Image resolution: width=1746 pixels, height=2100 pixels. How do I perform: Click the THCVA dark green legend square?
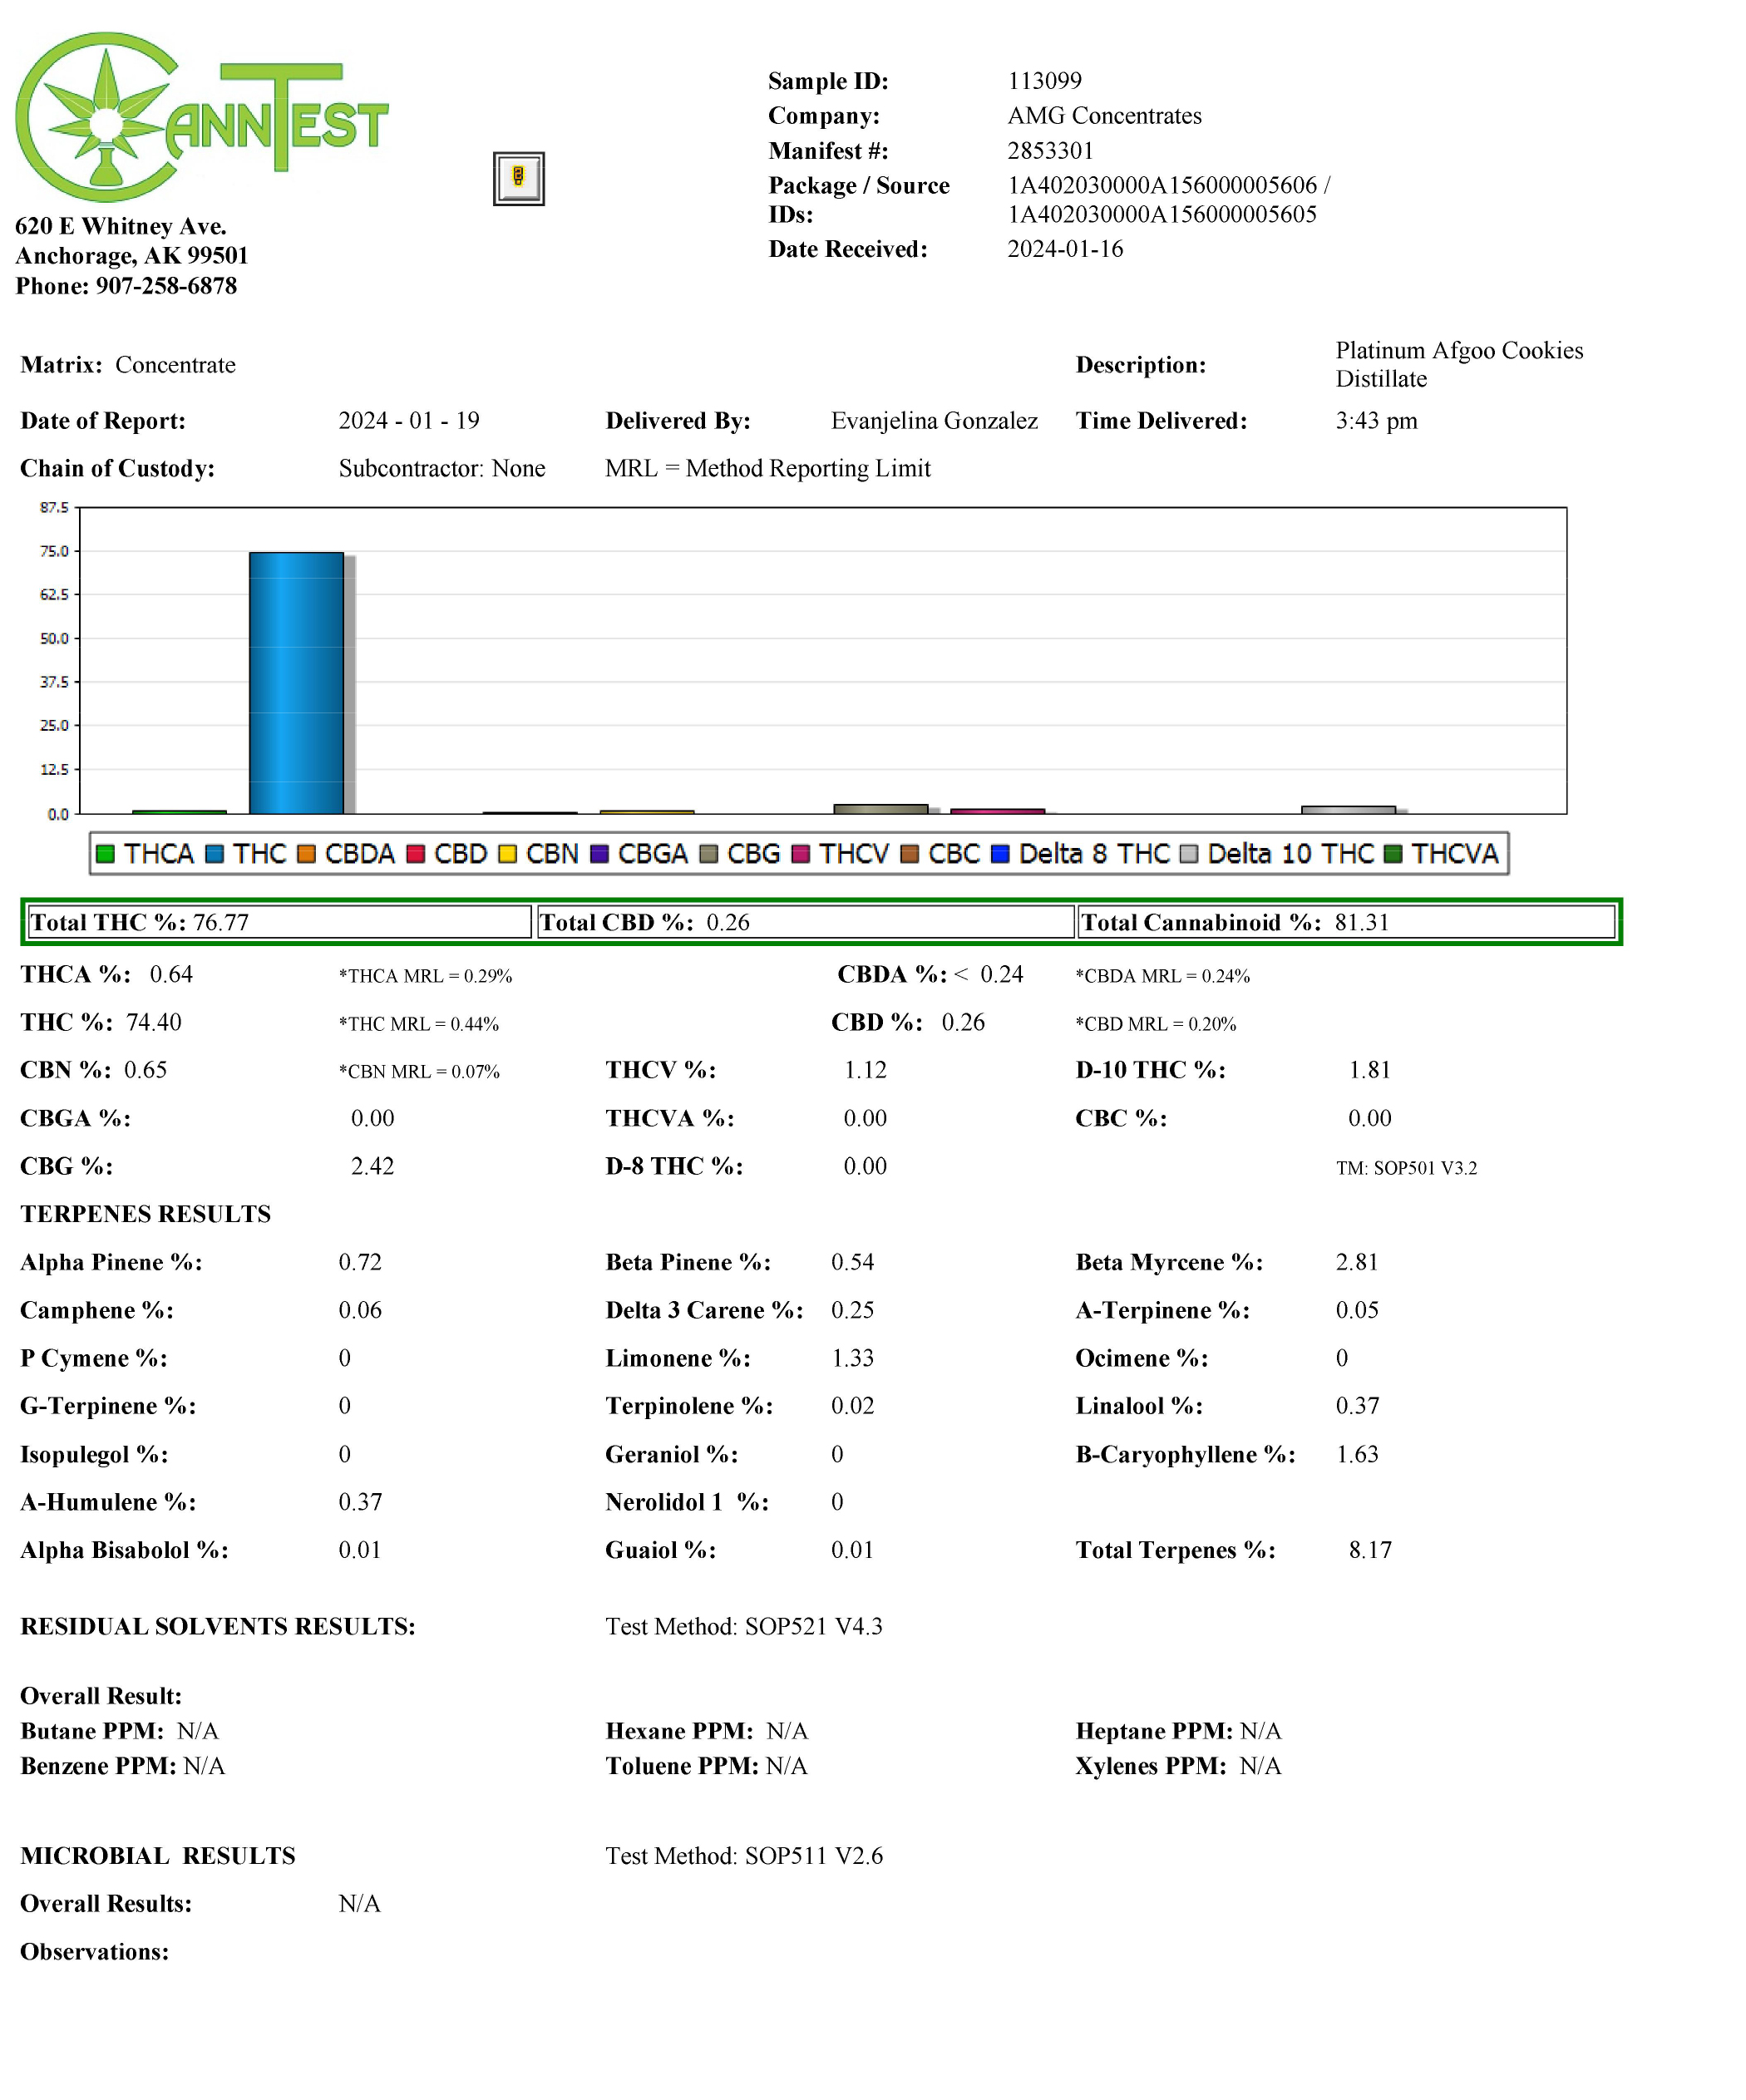(1392, 854)
